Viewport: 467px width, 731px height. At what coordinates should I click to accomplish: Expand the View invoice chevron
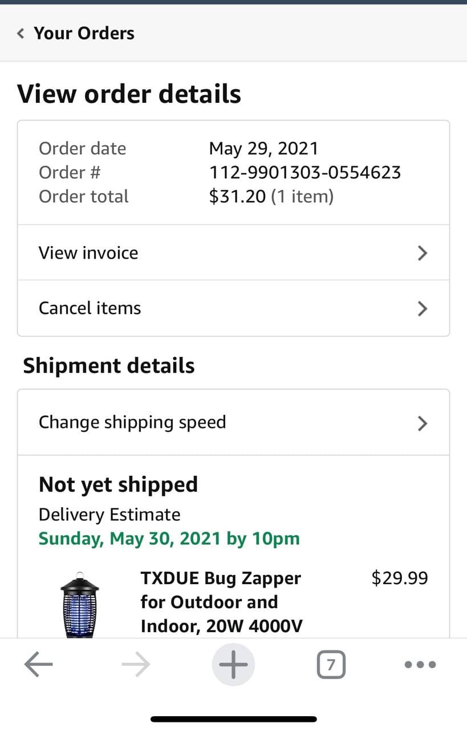point(422,253)
